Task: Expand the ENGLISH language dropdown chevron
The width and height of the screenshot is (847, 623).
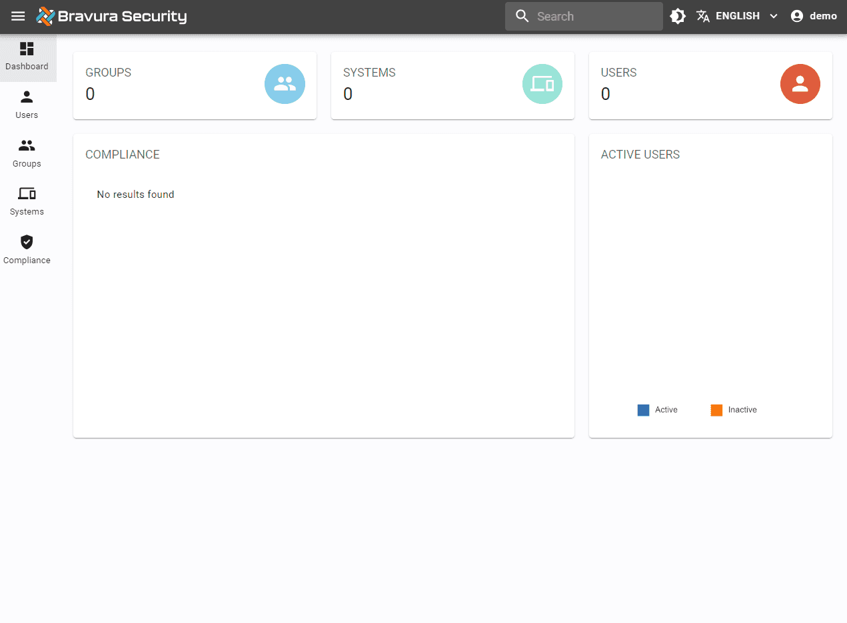Action: 773,17
